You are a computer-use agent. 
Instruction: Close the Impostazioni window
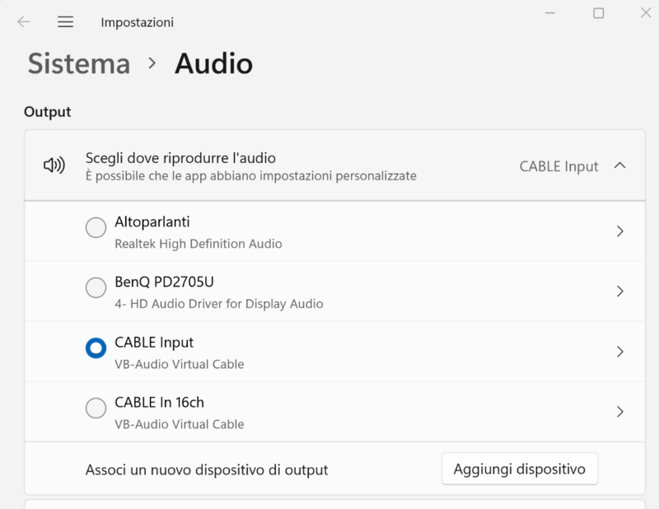coord(645,13)
